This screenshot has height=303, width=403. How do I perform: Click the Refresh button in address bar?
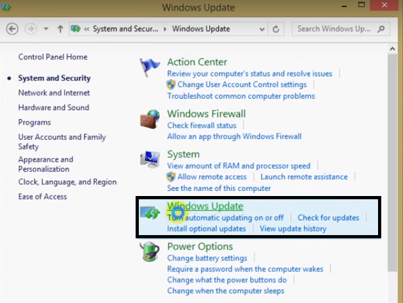pyautogui.click(x=276, y=29)
